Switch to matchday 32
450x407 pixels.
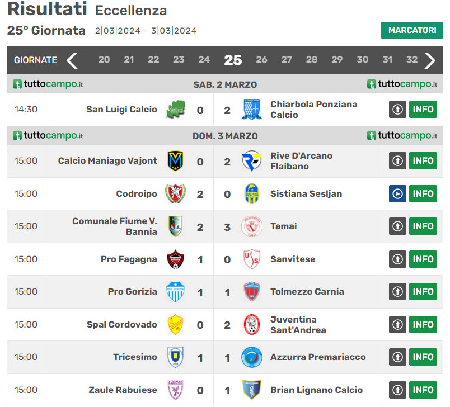(412, 60)
